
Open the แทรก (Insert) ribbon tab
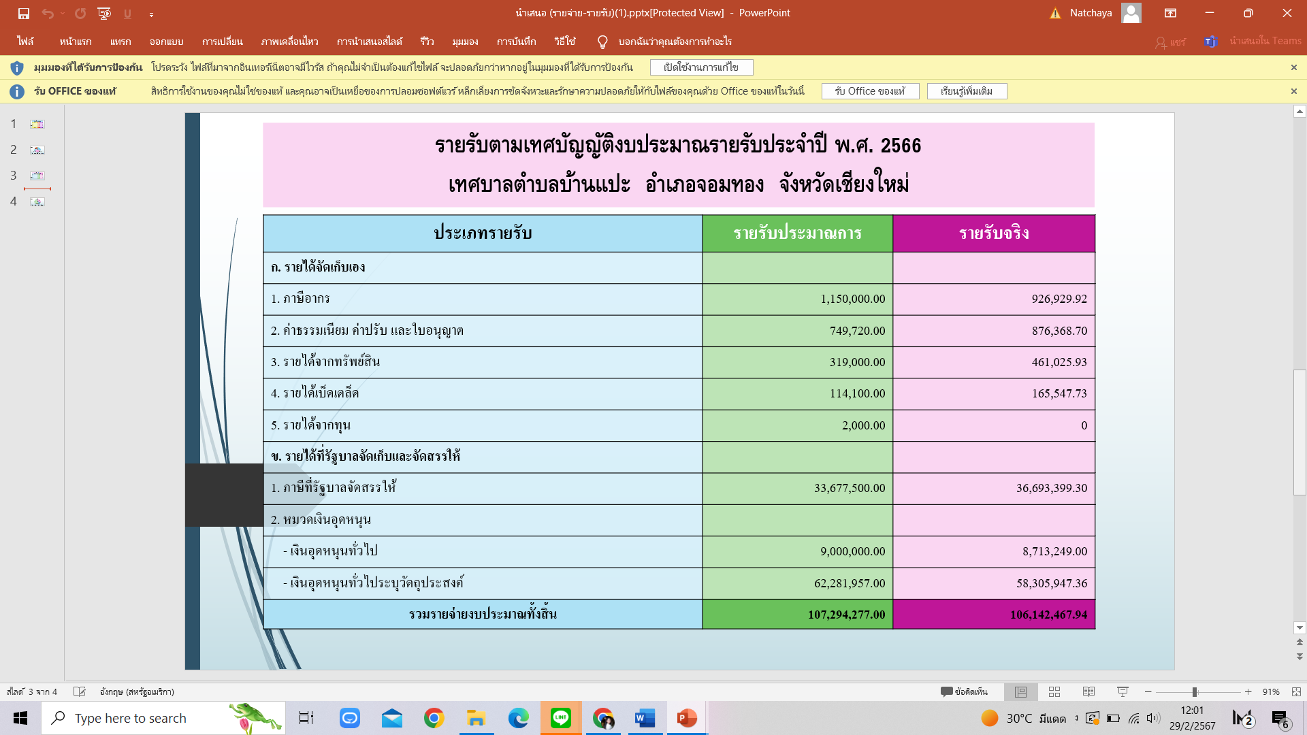(x=120, y=42)
